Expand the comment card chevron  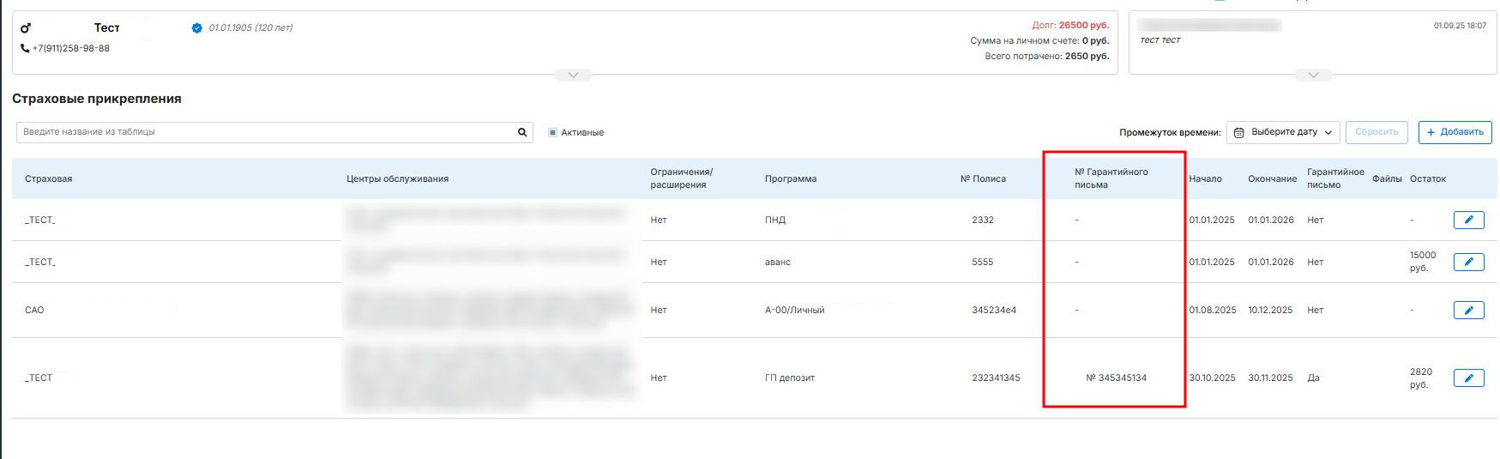pyautogui.click(x=1312, y=75)
